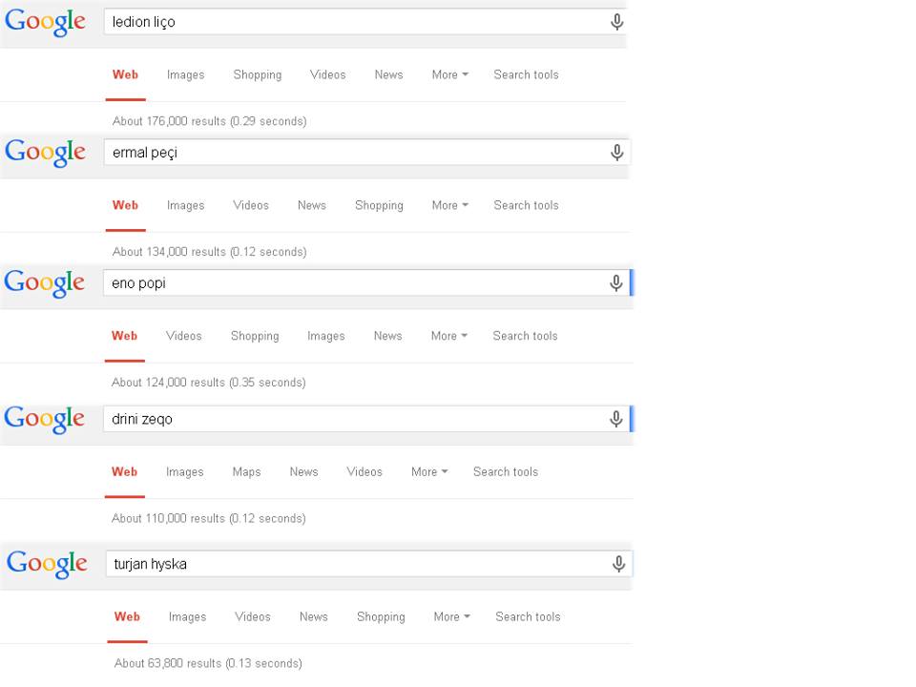
Task: Click Google logo next to eno popi
Action: coord(45,283)
